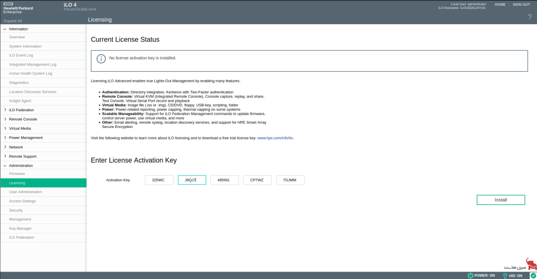Click the 'iLO 4' title in header
The image size is (537, 279).
pos(70,5)
